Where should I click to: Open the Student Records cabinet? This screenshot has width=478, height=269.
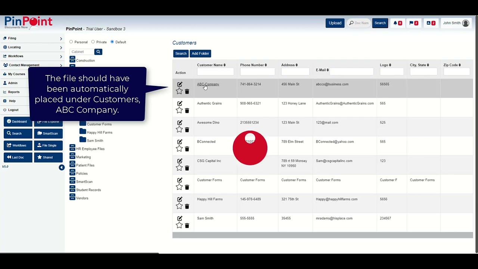[x=85, y=190]
